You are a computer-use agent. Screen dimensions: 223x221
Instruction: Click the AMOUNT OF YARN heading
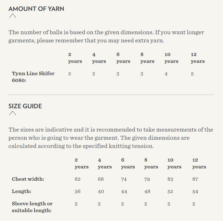click(36, 9)
